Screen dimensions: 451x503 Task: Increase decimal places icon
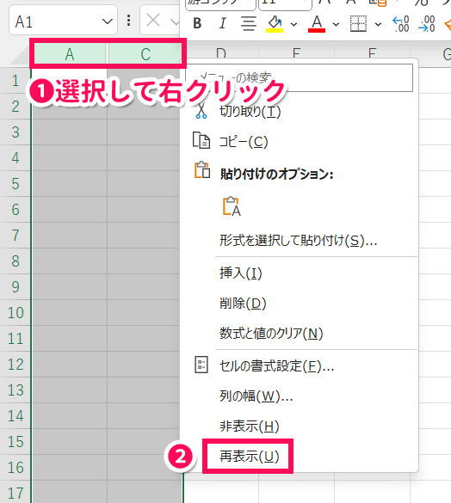(401, 24)
